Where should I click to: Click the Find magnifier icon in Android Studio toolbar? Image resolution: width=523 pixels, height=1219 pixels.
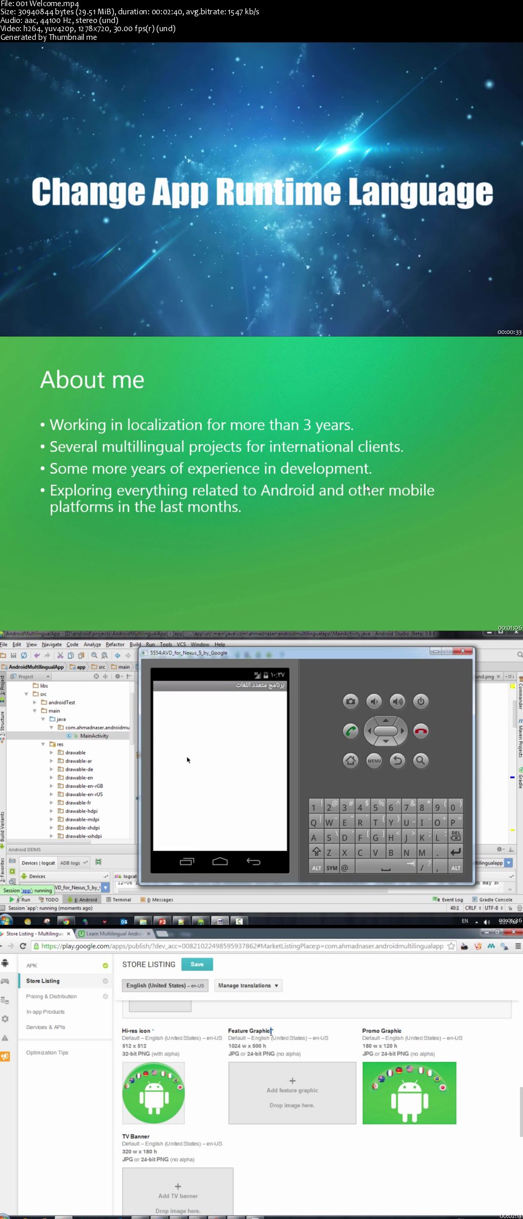[94, 655]
